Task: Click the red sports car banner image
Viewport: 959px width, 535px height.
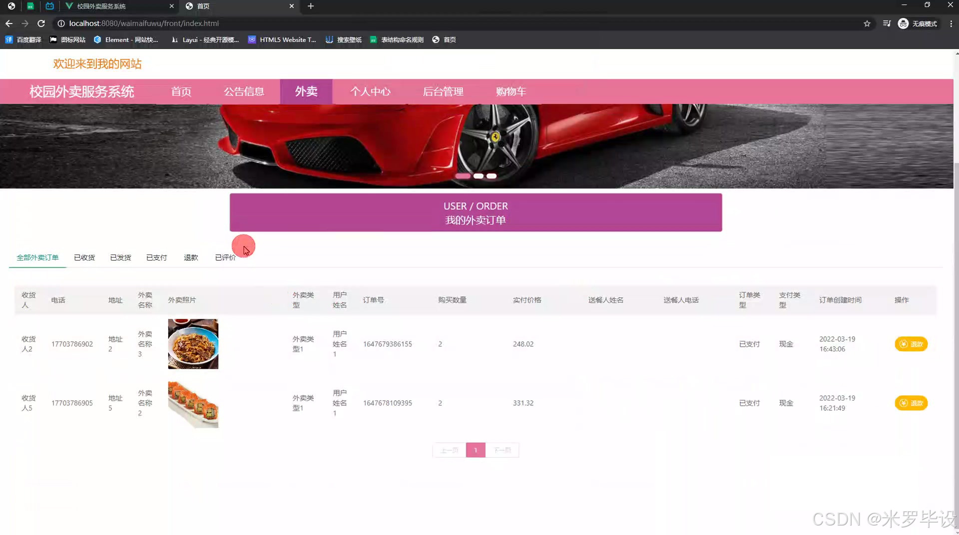Action: pyautogui.click(x=477, y=146)
